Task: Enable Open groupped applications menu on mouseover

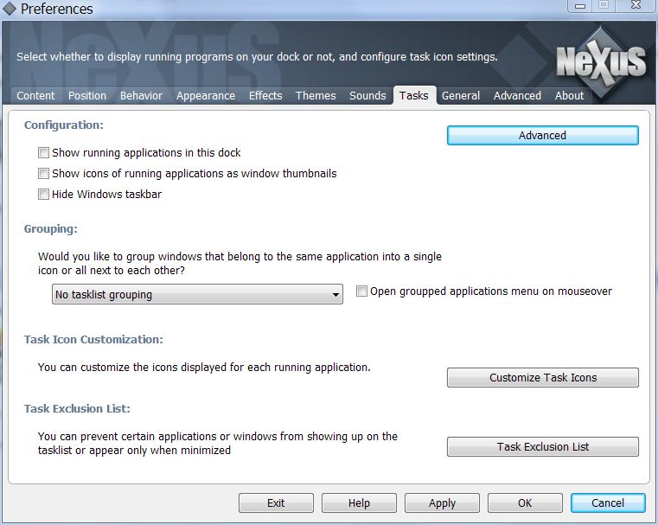Action: click(x=362, y=292)
